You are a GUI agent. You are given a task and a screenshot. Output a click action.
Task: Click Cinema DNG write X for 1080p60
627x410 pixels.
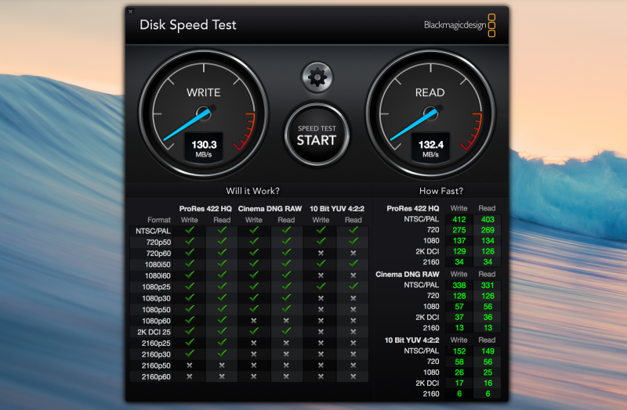253,321
